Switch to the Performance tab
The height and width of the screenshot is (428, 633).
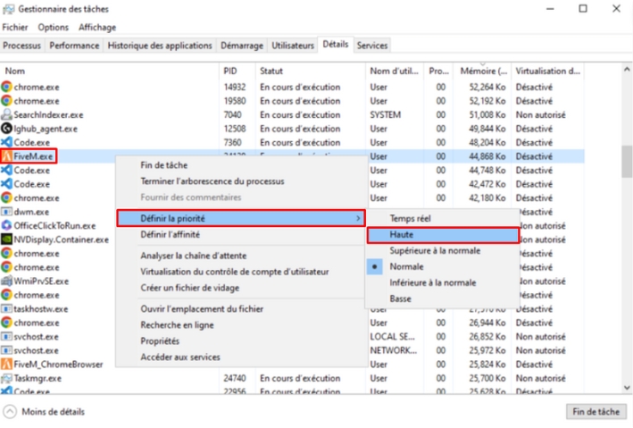pos(74,45)
